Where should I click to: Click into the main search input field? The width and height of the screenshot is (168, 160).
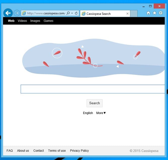(x=93, y=89)
